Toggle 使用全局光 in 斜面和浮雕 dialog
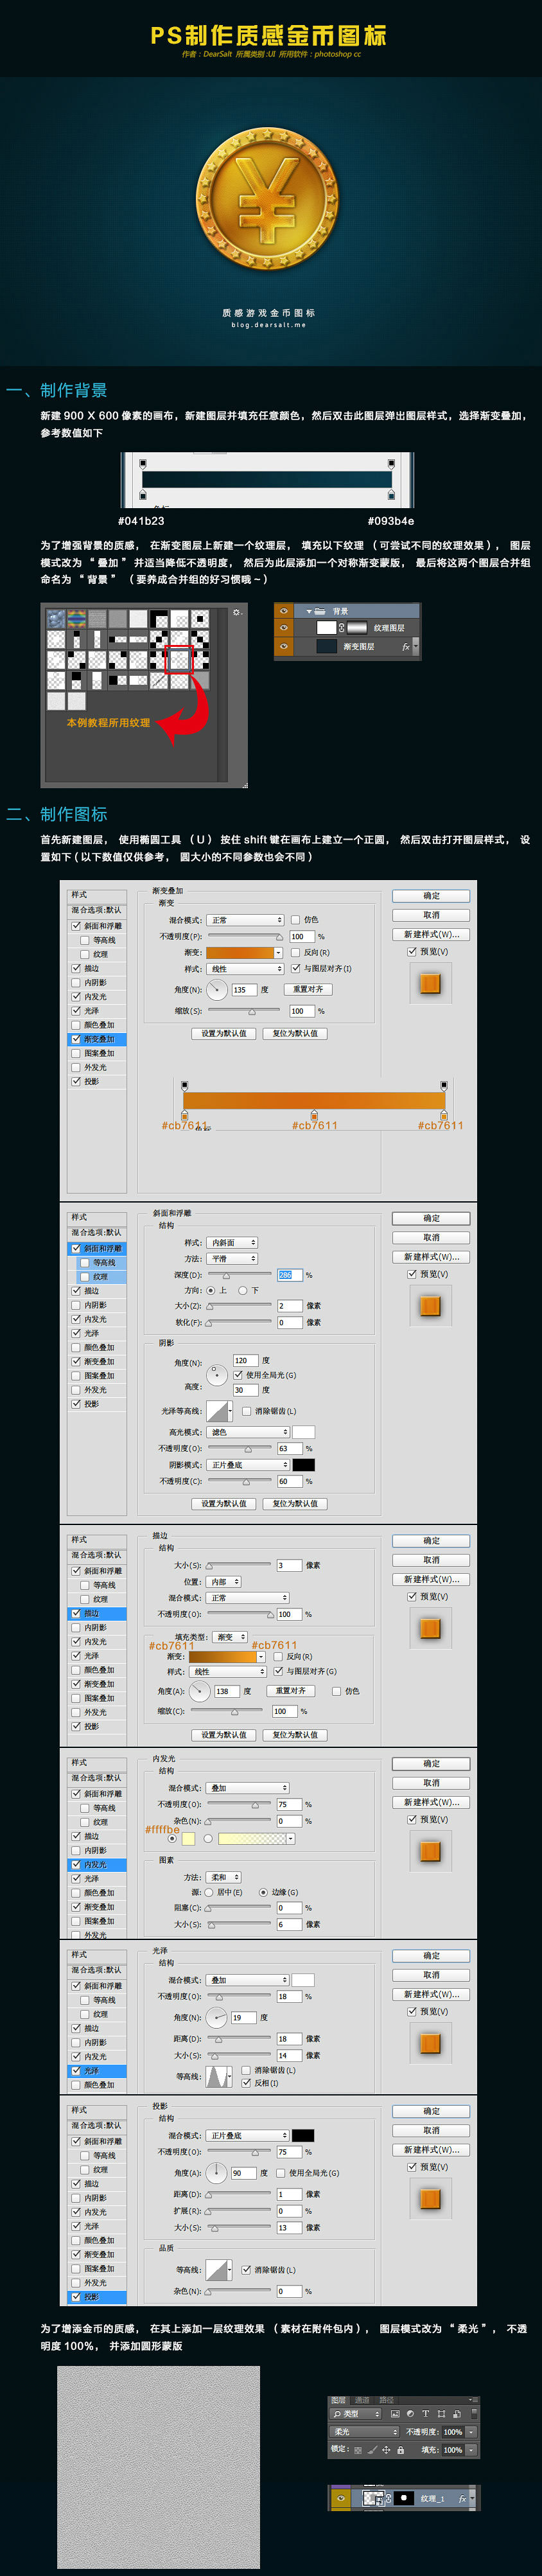 [238, 1375]
